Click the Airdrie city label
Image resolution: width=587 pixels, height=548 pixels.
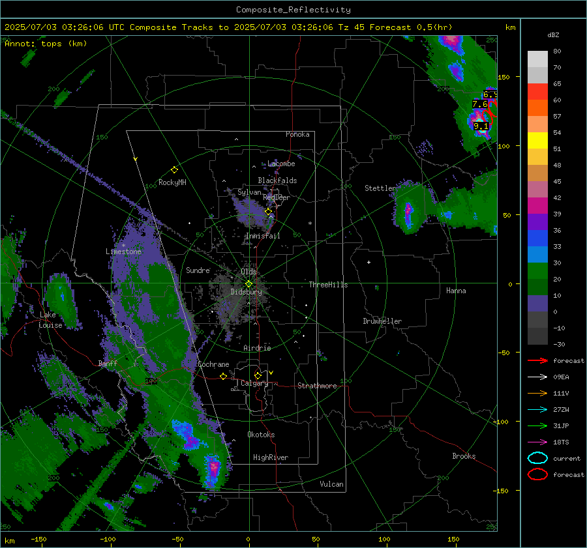point(257,348)
